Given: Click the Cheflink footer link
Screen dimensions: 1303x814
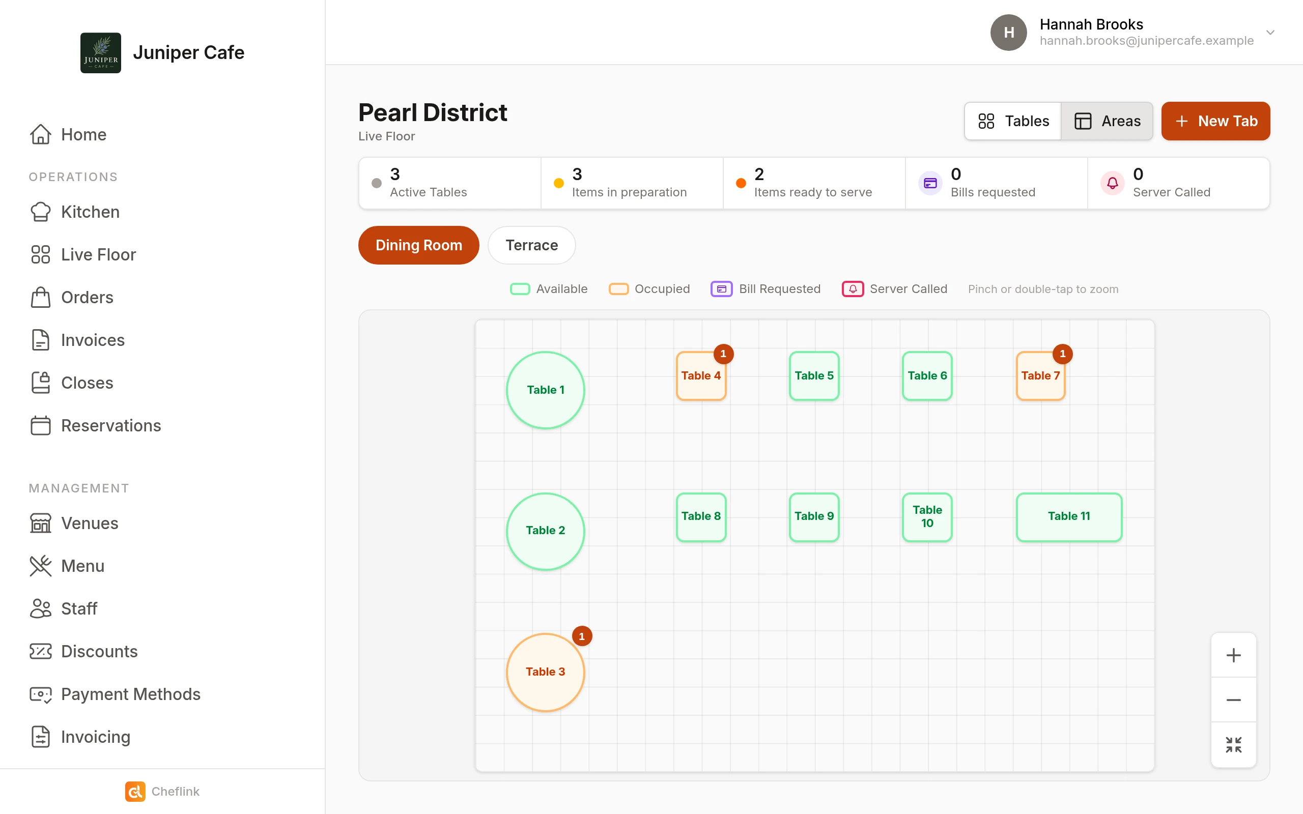Looking at the screenshot, I should 162,791.
